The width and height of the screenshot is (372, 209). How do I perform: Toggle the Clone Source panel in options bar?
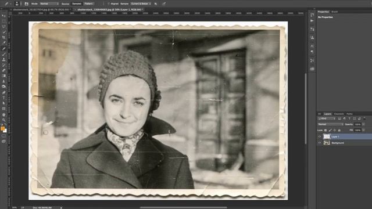click(26, 3)
